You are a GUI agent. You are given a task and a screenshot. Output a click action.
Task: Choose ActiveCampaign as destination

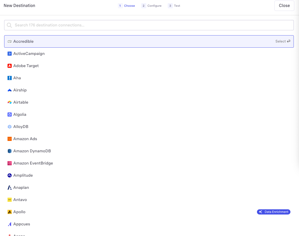click(149, 54)
